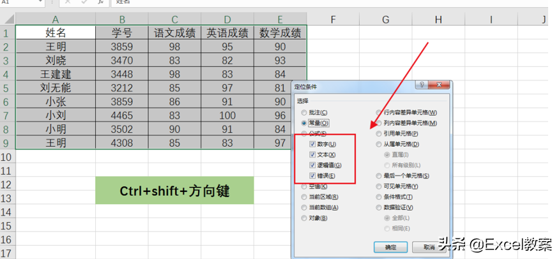Click the fx insert function icon
559x259 pixels.
101,2
